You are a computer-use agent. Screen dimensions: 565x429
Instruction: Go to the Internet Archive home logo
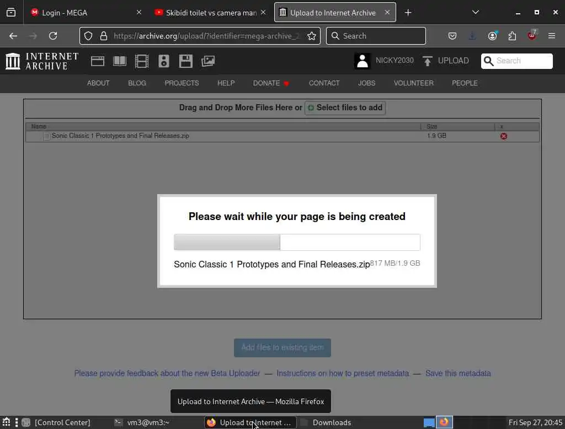(42, 61)
